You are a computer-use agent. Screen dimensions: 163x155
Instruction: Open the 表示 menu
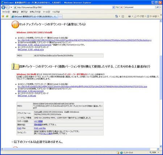[x=24, y=12]
